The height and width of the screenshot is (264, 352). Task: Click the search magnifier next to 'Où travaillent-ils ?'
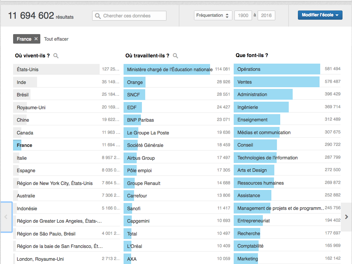[x=175, y=56]
